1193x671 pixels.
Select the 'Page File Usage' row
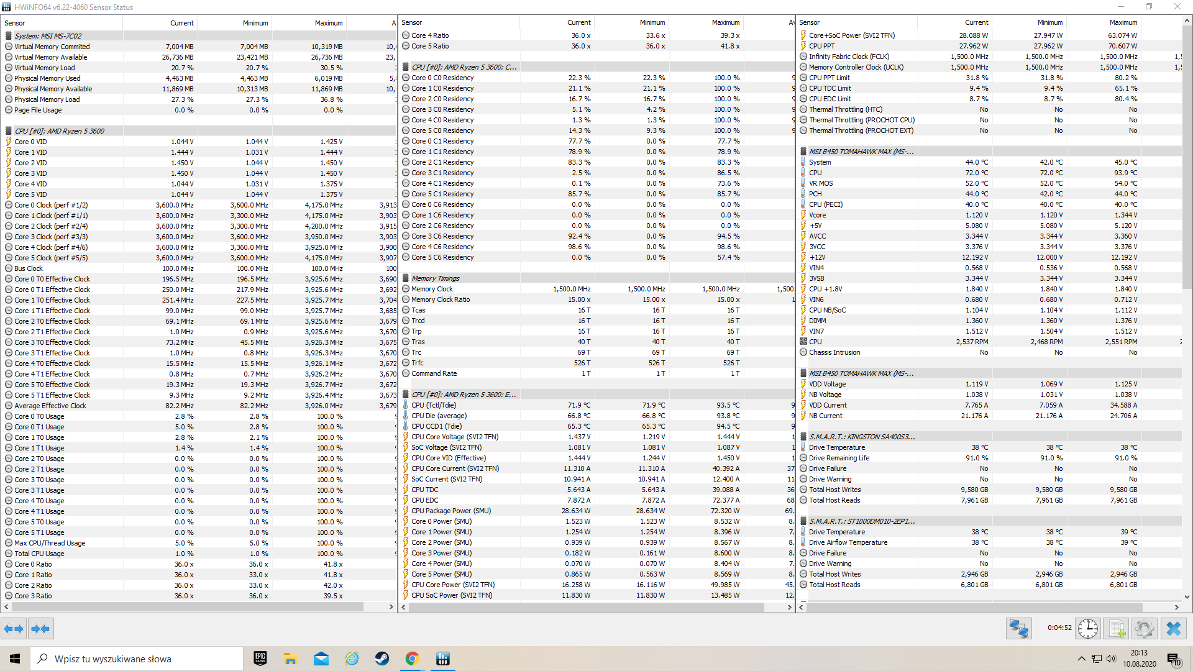pyautogui.click(x=198, y=110)
